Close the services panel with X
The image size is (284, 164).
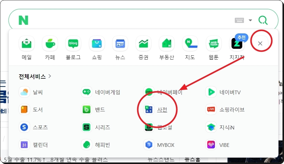pyautogui.click(x=260, y=43)
